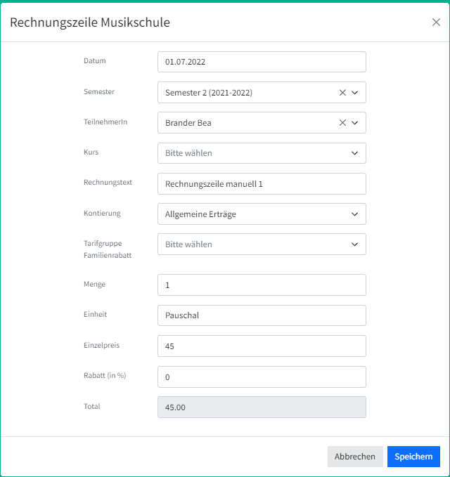The image size is (450, 477).
Task: Click into the Menge field
Action: click(262, 285)
